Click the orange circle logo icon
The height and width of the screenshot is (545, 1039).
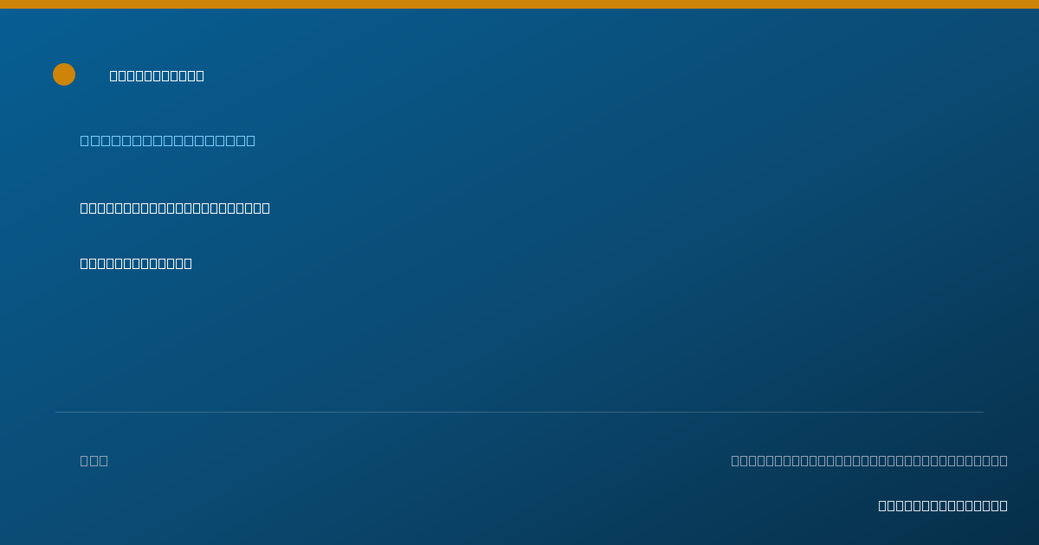[64, 74]
